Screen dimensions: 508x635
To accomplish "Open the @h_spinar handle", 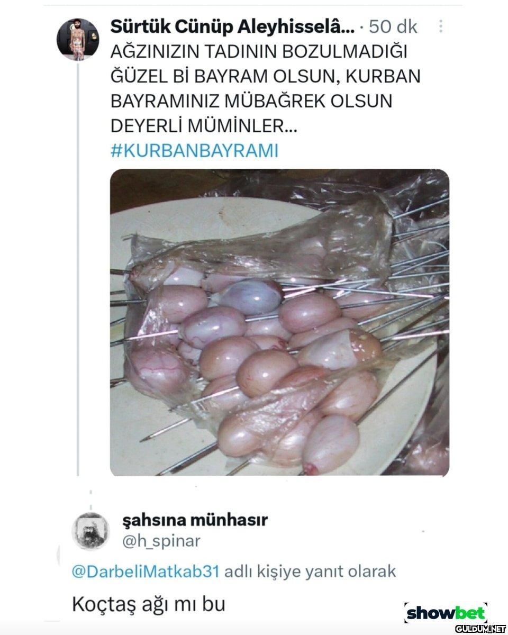I will point(161,541).
